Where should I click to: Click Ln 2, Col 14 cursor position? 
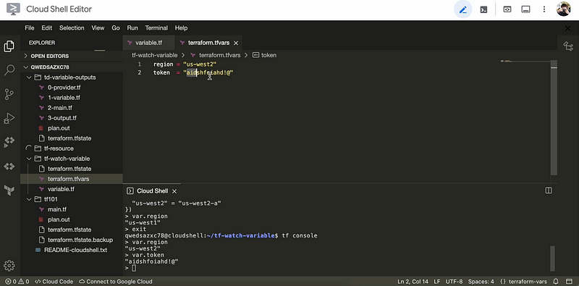point(412,282)
